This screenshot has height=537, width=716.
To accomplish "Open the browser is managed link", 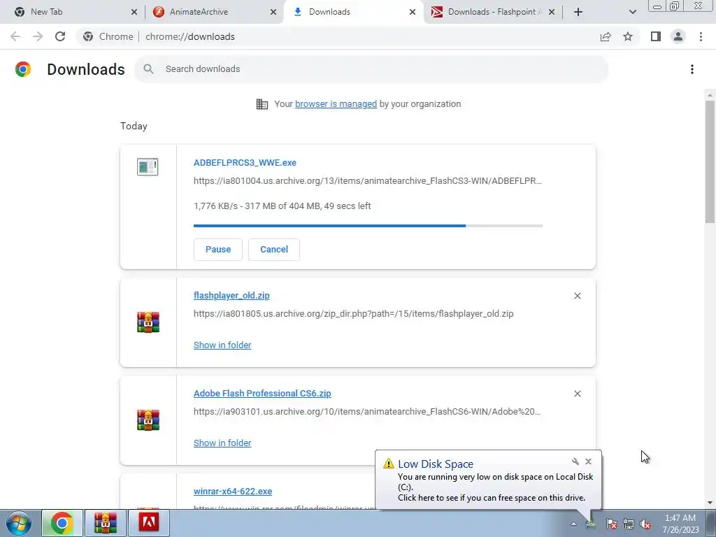I will point(336,104).
